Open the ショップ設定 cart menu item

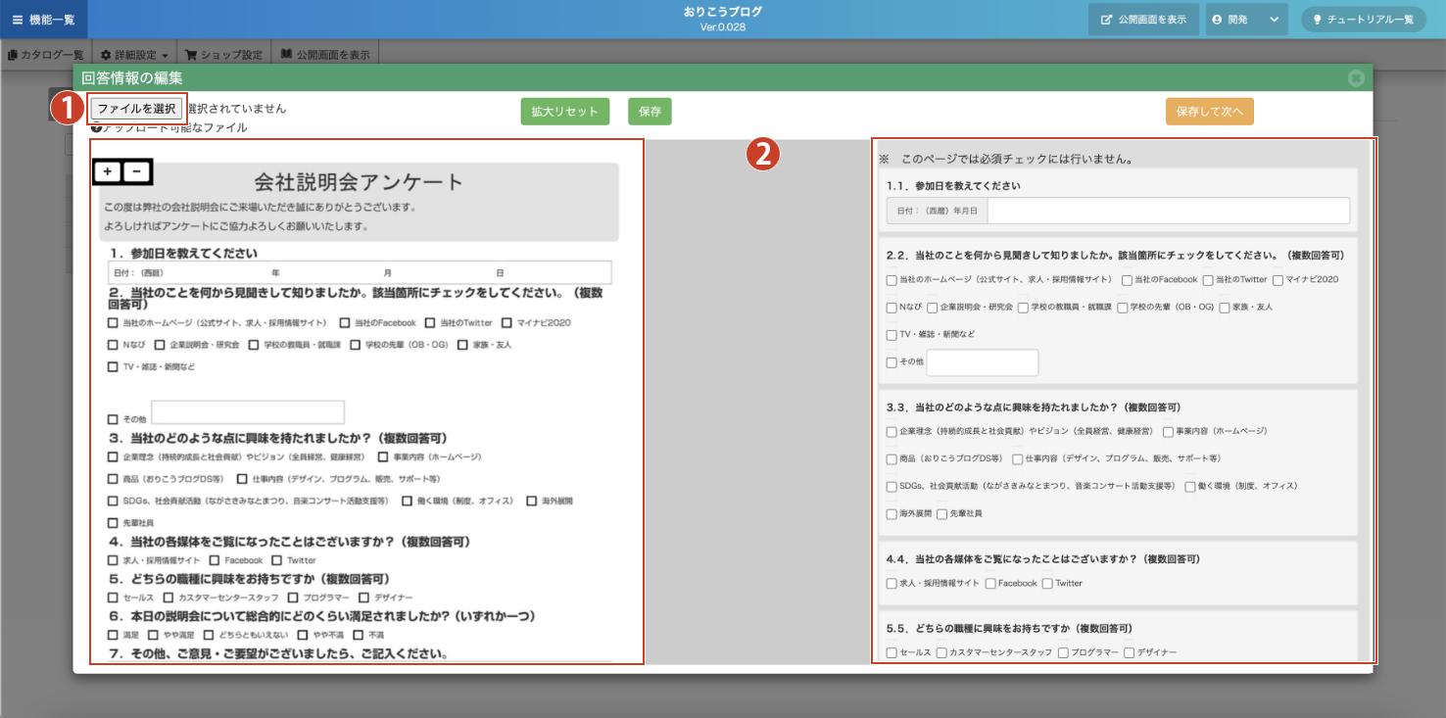tap(223, 55)
